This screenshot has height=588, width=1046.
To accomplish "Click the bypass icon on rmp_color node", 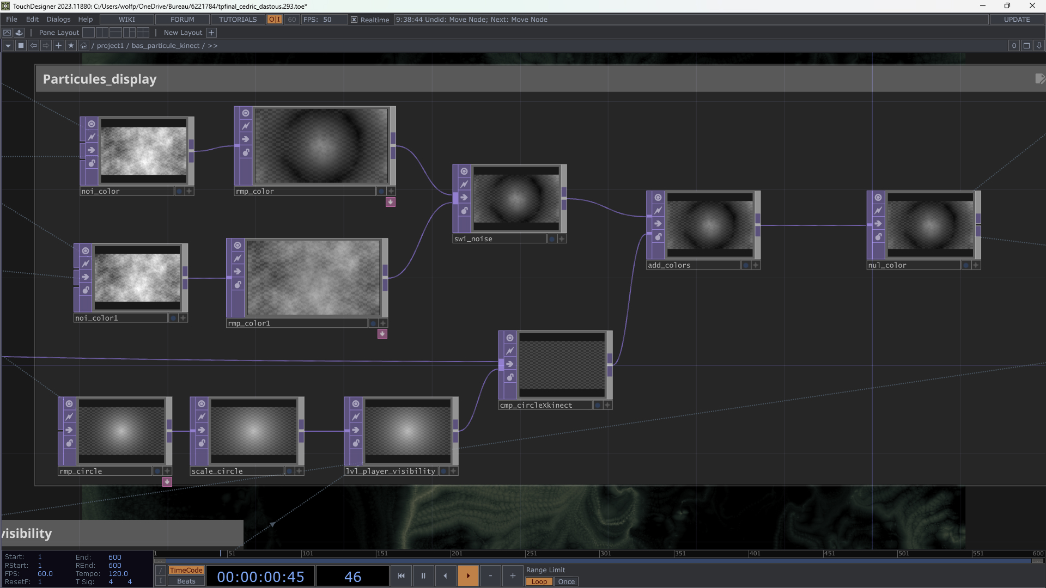I will [246, 126].
